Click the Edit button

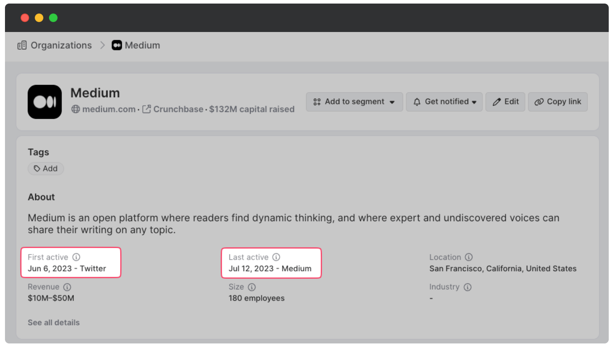[x=505, y=102]
